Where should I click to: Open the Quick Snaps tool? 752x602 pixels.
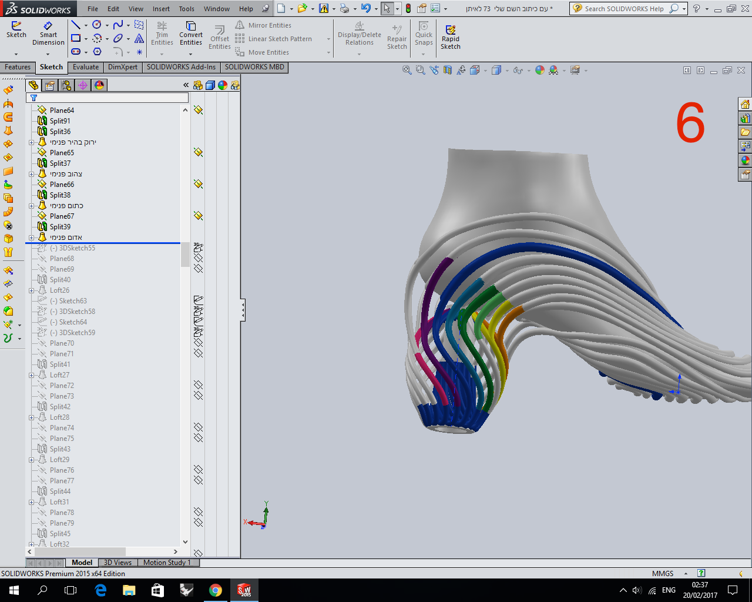pyautogui.click(x=424, y=34)
